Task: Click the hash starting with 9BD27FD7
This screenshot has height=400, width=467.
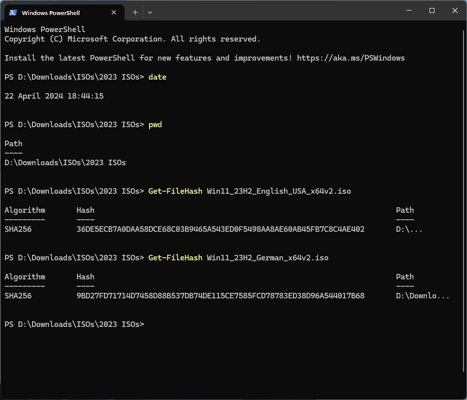Action: click(220, 295)
